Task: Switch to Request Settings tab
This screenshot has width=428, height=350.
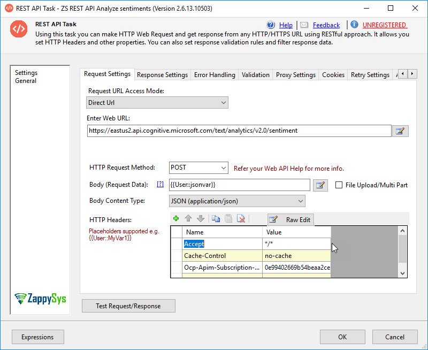Action: (108, 74)
